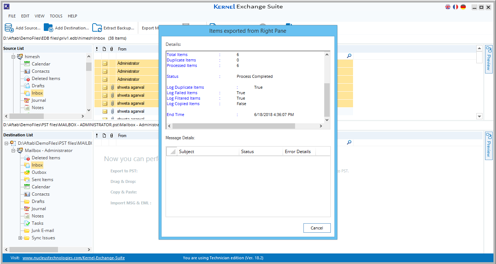Select Deleted Items folder in Destination List
This screenshot has height=264, width=496.
pyautogui.click(x=46, y=158)
